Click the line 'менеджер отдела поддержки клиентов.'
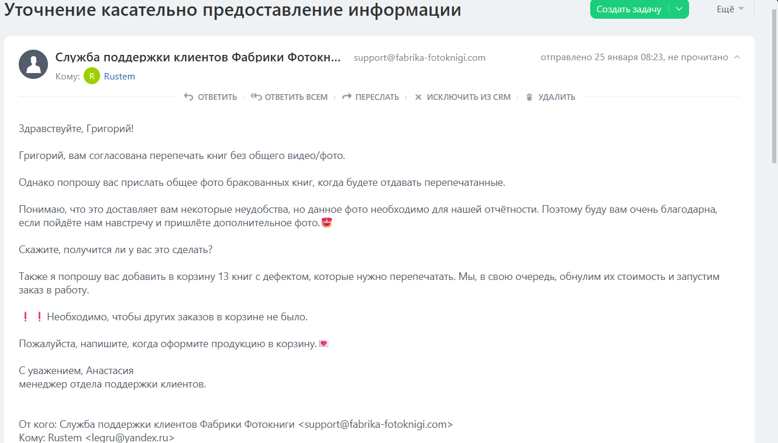The width and height of the screenshot is (778, 443). [x=112, y=385]
